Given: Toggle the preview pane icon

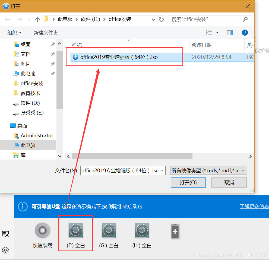Looking at the screenshot, I should tap(230, 33).
